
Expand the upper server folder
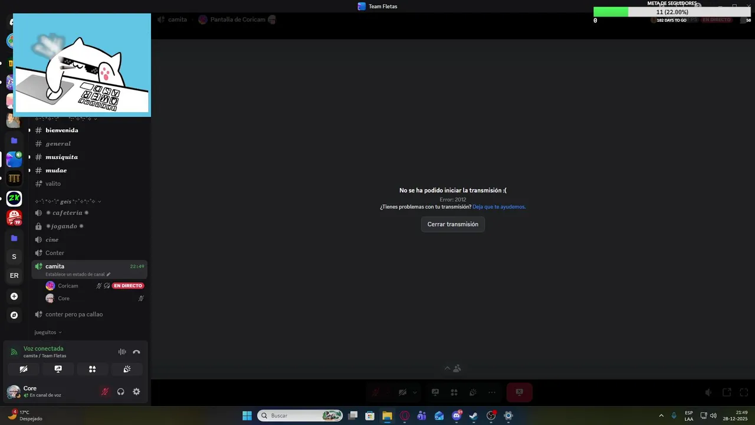click(14, 140)
